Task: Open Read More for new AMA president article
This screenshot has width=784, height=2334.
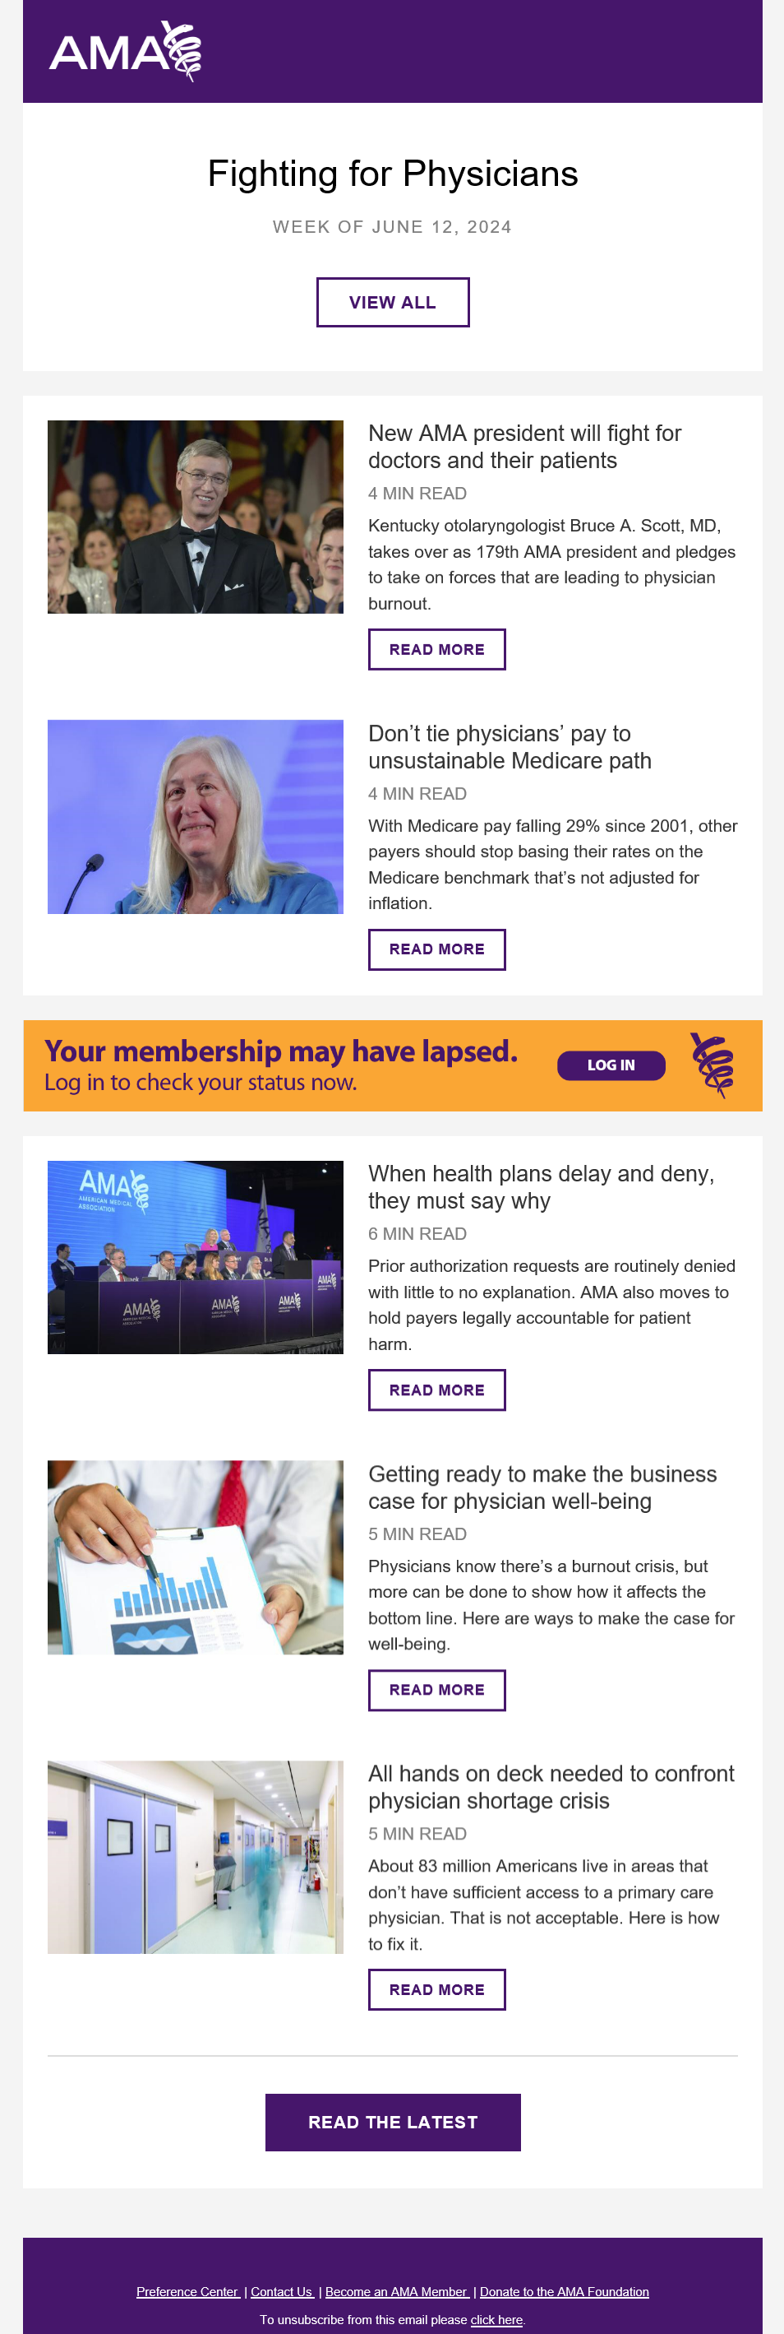Action: point(436,650)
